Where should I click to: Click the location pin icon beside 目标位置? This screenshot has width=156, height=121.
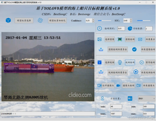102,99
